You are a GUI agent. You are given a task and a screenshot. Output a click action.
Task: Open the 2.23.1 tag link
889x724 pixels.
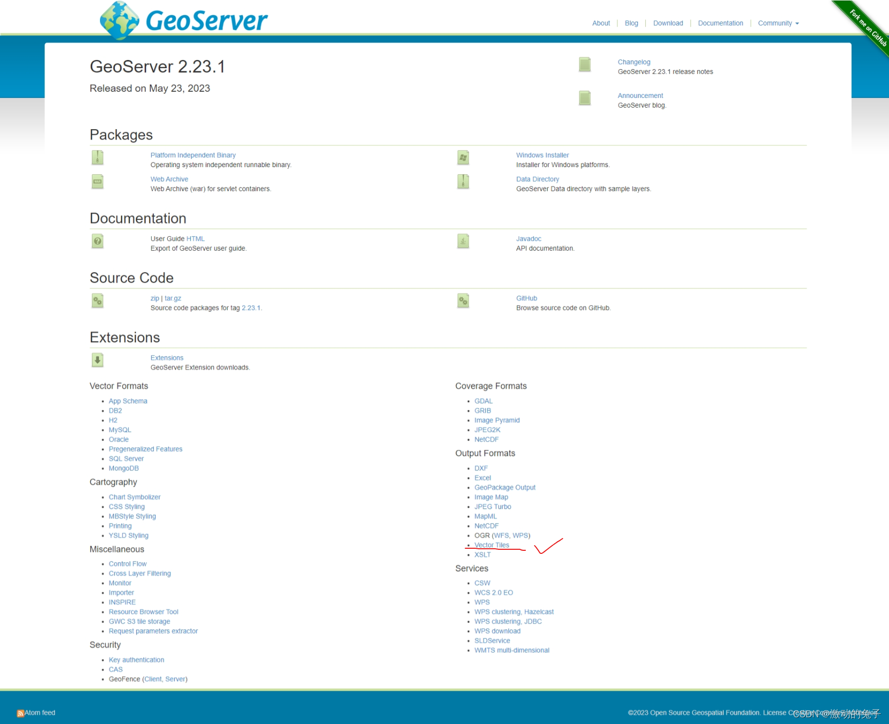(251, 308)
